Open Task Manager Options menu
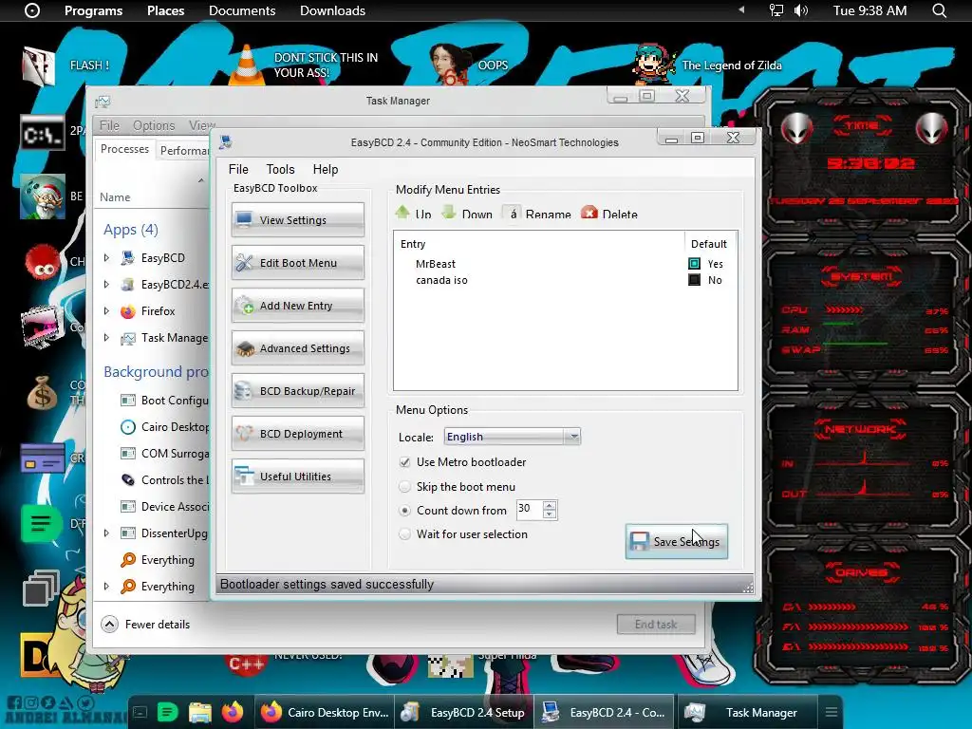The height and width of the screenshot is (729, 972). pos(154,125)
